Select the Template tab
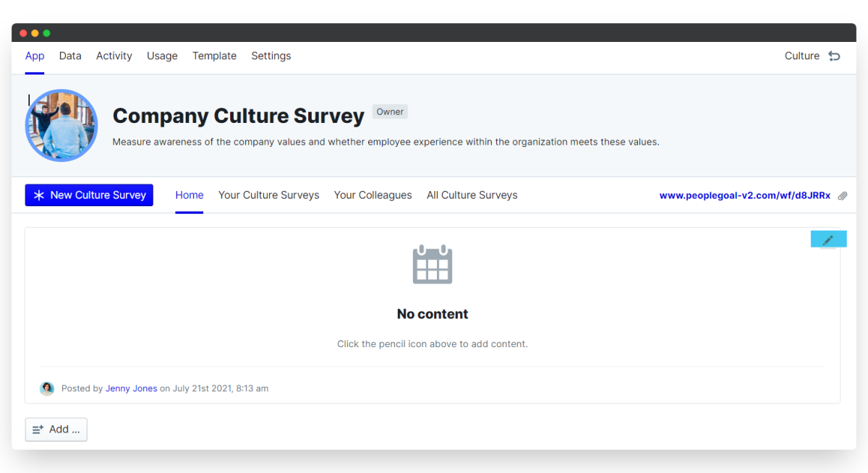This screenshot has height=473, width=868. tap(214, 56)
